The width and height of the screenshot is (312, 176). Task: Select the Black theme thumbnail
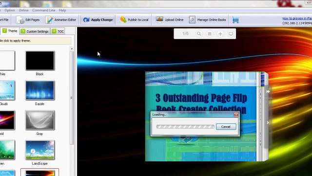[x=40, y=61]
